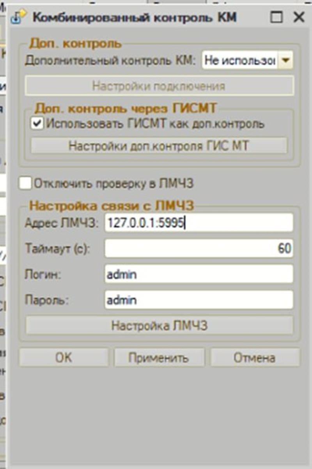The image size is (312, 469).
Task: Click the Пароль input field
Action: coord(198,300)
